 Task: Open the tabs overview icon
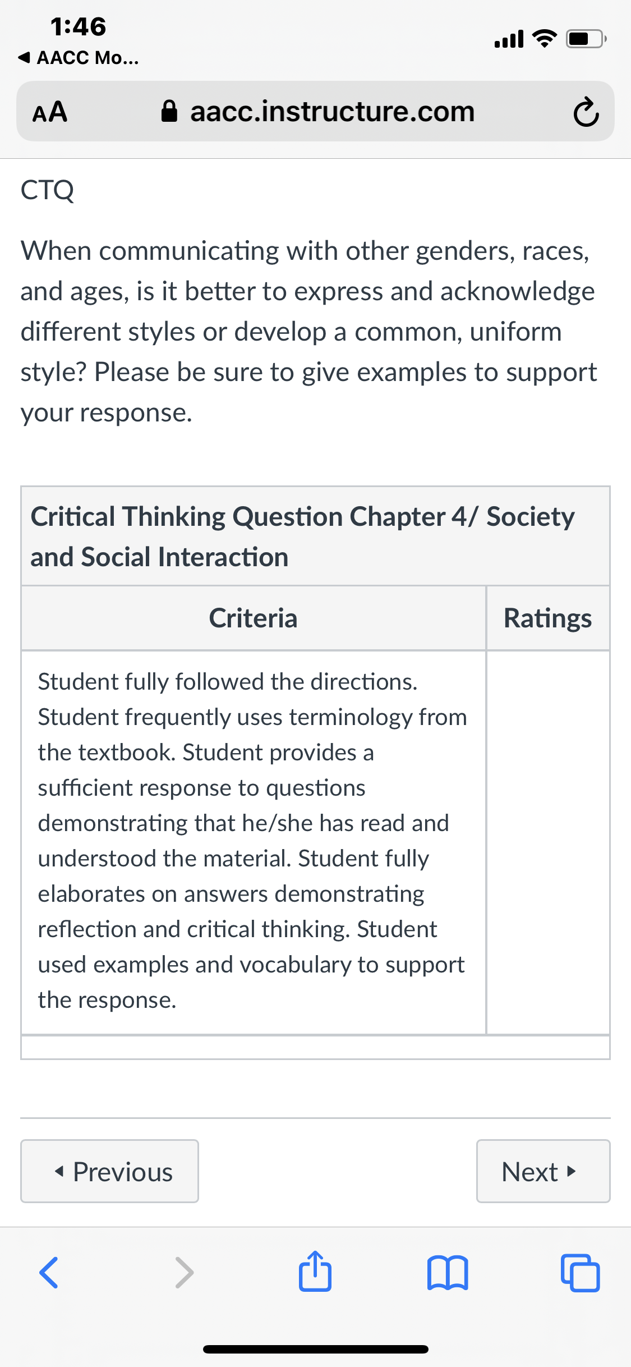click(581, 1273)
